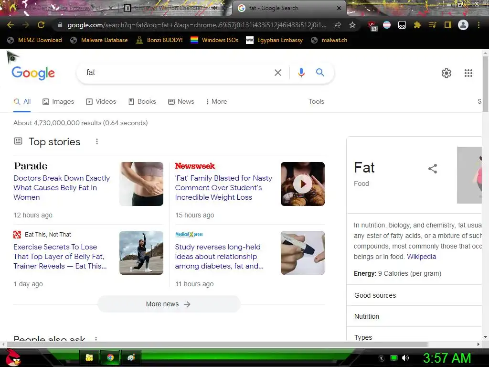The height and width of the screenshot is (367, 489).
Task: Open the MEMZ Download bookmark
Action: click(34, 40)
